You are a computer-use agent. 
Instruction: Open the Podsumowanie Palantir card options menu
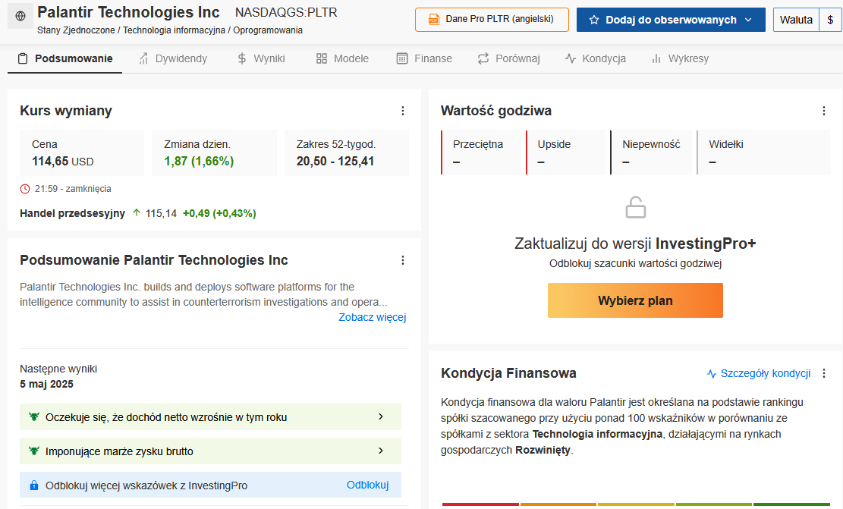pos(403,260)
